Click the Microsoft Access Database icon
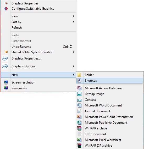The image size is (144, 149). click(79, 88)
